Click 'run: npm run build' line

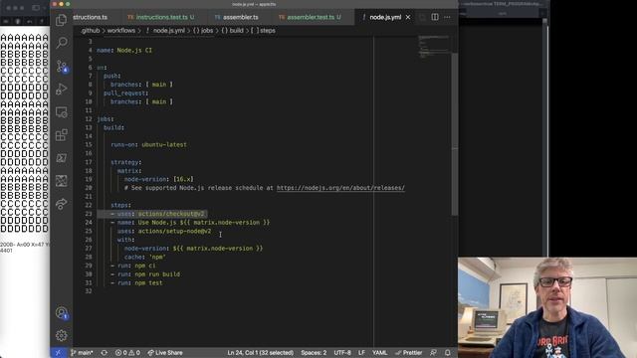(145, 274)
